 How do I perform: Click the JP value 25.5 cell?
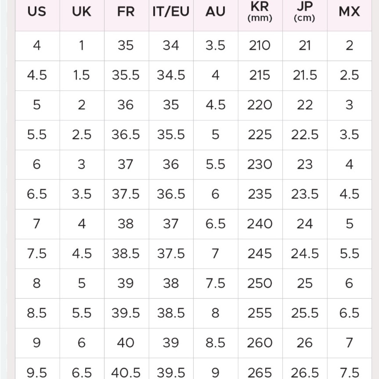click(305, 313)
